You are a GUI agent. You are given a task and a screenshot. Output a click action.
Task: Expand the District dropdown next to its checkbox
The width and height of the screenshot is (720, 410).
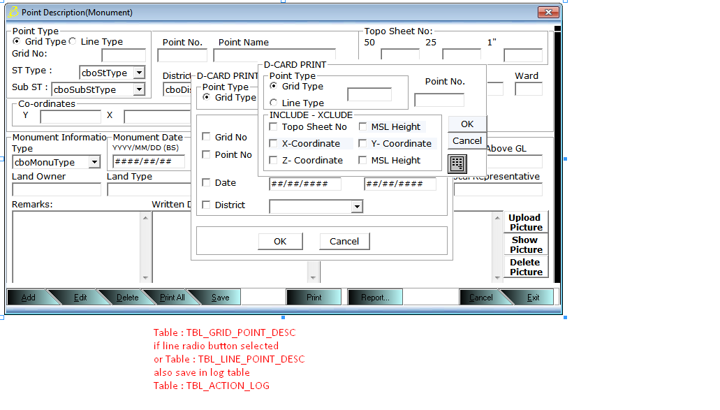(x=357, y=206)
